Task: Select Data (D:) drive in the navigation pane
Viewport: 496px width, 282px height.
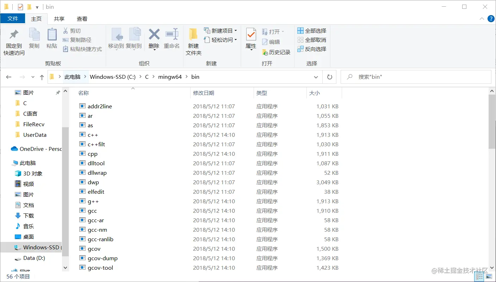Action: [30, 258]
